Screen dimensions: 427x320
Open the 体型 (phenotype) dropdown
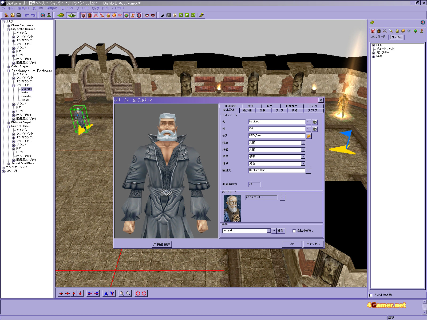click(303, 157)
